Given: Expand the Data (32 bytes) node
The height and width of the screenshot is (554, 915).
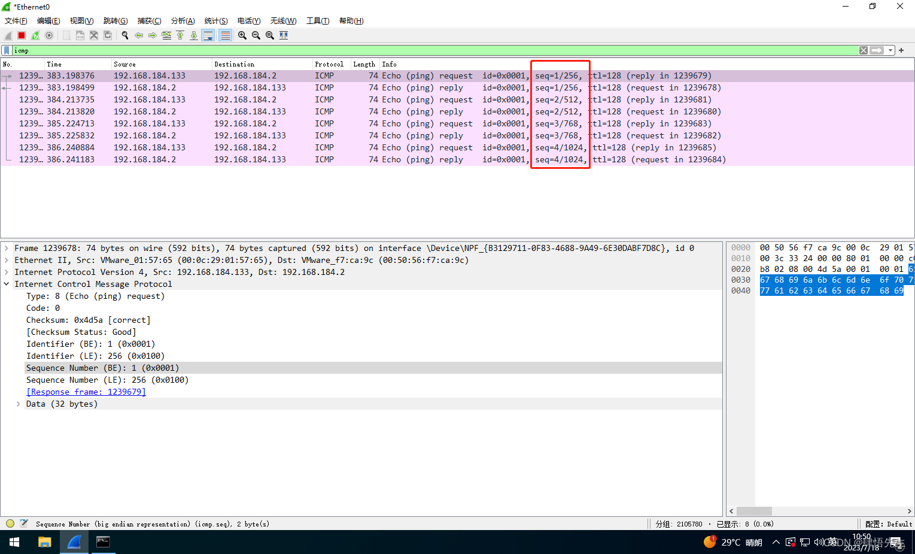Looking at the screenshot, I should pos(19,404).
